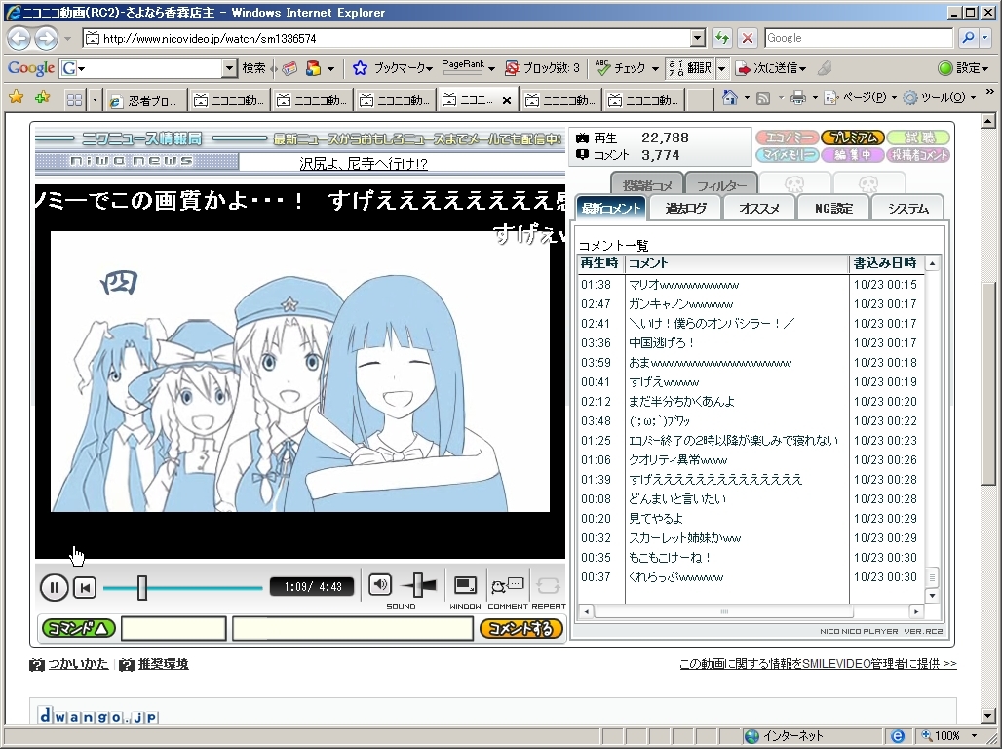Image resolution: width=1002 pixels, height=749 pixels.
Task: Click the IE Stop loading icon
Action: [747, 38]
